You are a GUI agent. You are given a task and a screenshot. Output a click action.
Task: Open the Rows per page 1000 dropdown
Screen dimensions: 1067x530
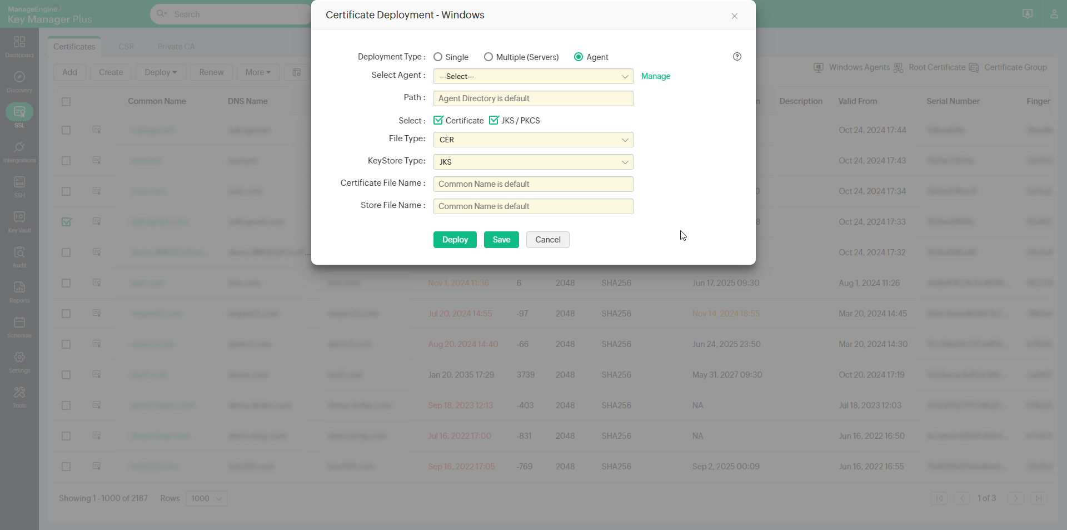tap(206, 498)
